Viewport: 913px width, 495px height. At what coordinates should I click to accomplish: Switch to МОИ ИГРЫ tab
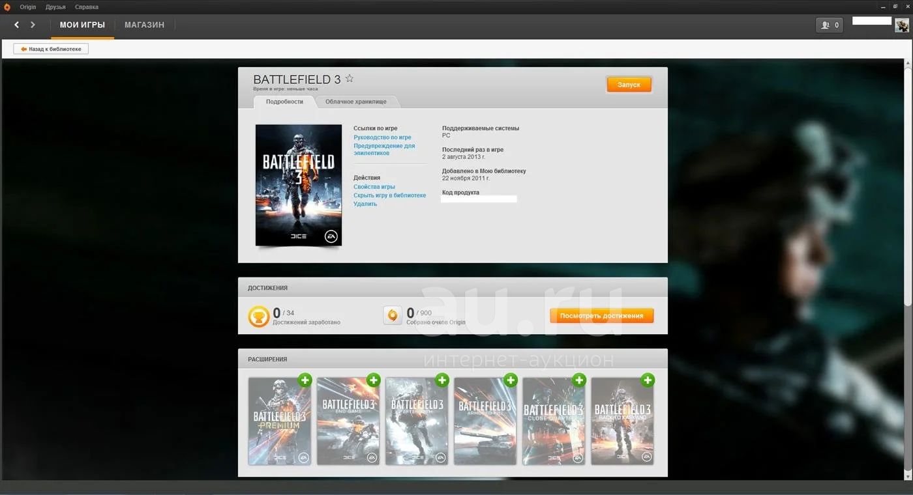click(82, 25)
